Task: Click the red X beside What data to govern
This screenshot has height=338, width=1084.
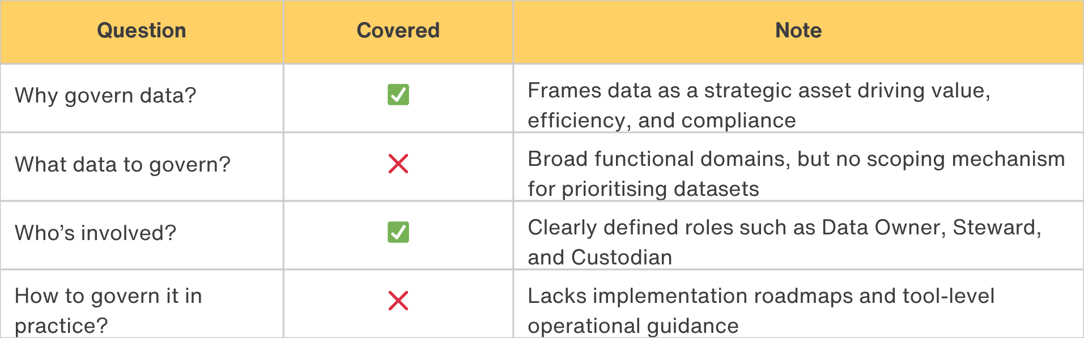Action: point(398,164)
